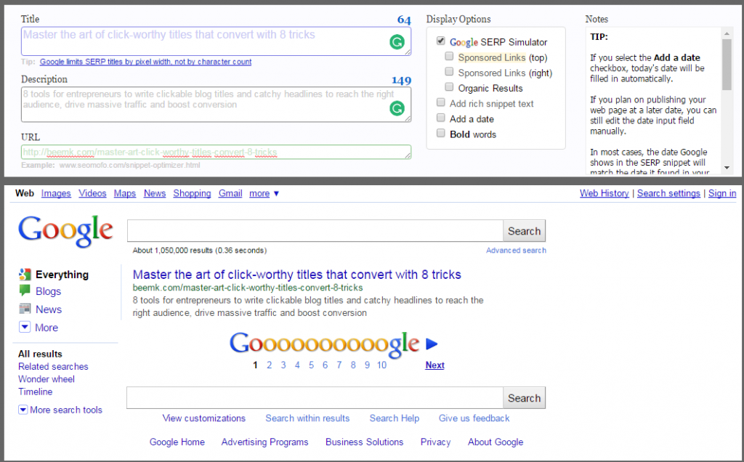Go to results page 2

pos(269,365)
